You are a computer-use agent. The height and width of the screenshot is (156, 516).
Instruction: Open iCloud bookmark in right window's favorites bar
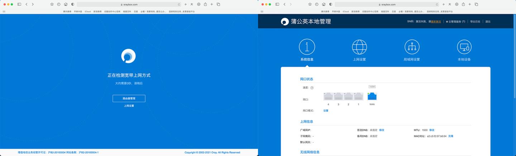345,11
